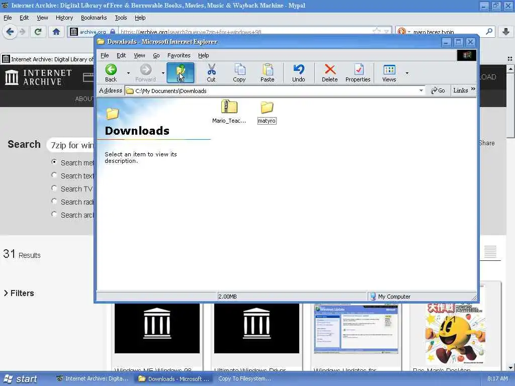Bookmark this page with the star icon
Image resolution: width=515 pixels, height=386 pixels.
[x=376, y=31]
